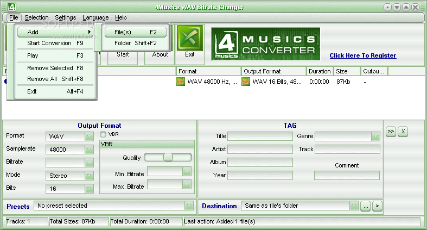Click the Size column header
The width and height of the screenshot is (427, 230).
coord(347,71)
